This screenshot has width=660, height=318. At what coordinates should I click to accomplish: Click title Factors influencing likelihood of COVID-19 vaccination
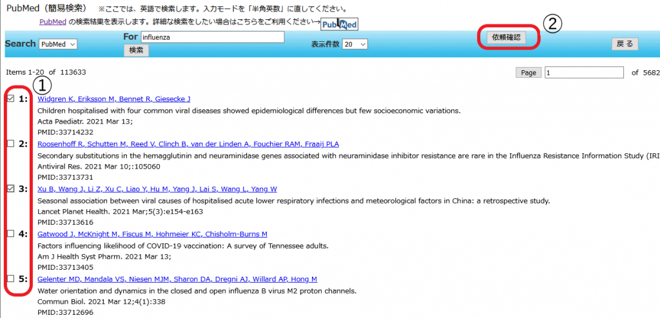coord(183,246)
